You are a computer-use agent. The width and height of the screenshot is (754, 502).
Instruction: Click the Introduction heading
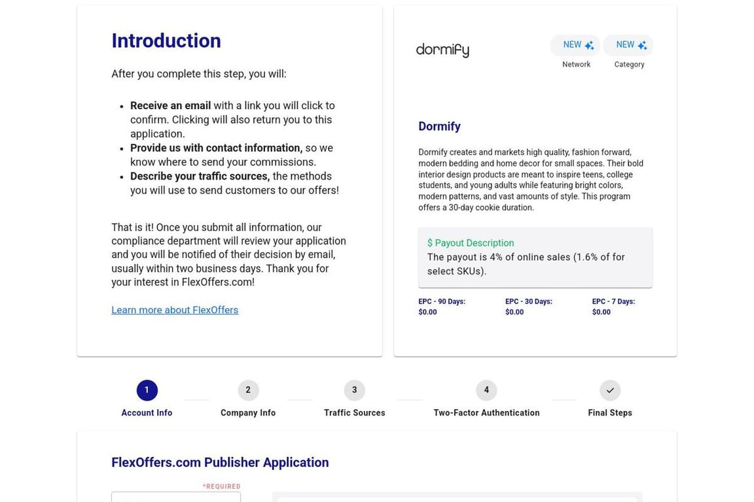click(166, 41)
